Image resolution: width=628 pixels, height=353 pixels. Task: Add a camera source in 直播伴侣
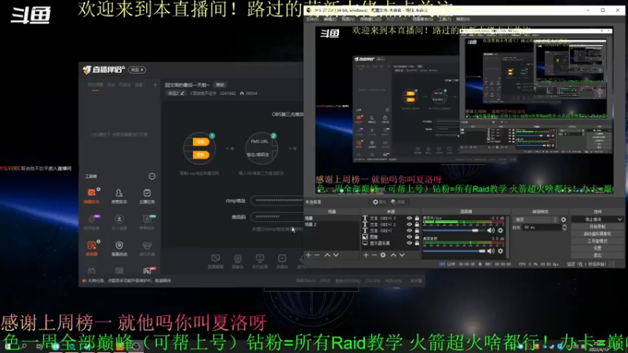point(238,261)
